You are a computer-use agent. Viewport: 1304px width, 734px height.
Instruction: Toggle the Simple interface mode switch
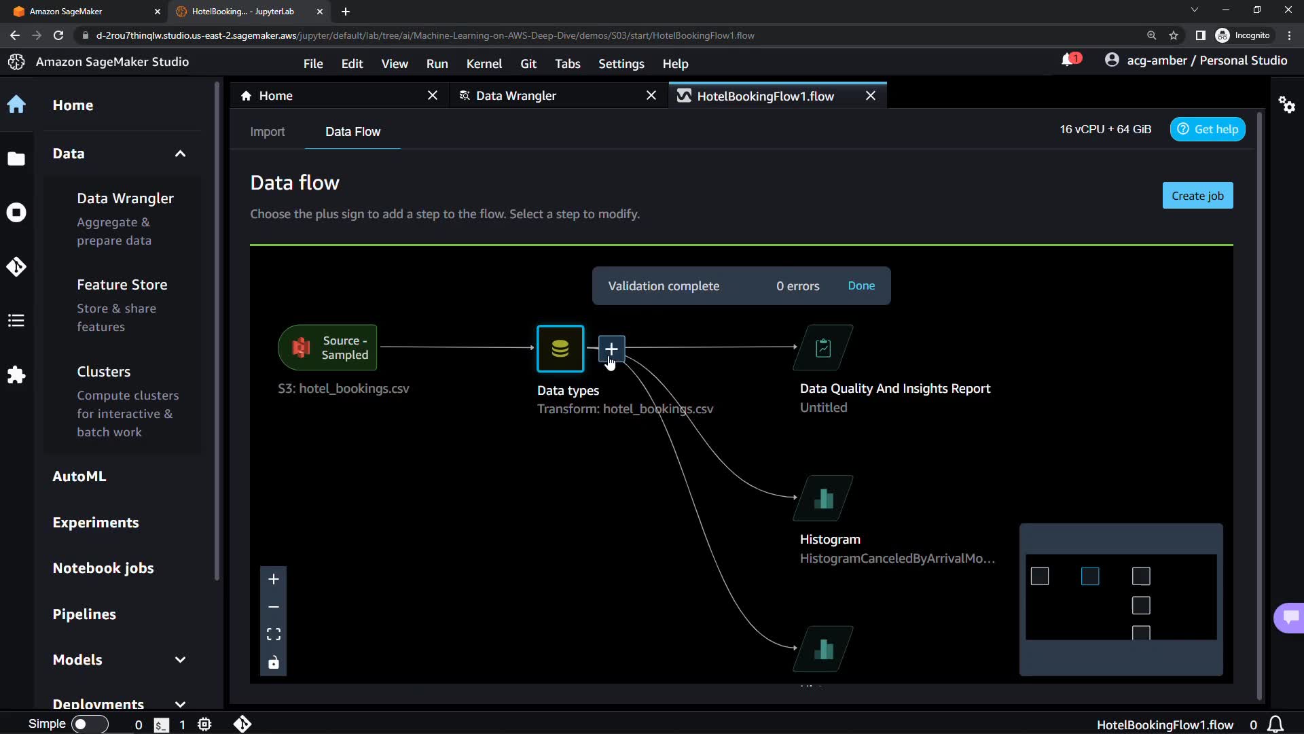pyautogui.click(x=90, y=724)
